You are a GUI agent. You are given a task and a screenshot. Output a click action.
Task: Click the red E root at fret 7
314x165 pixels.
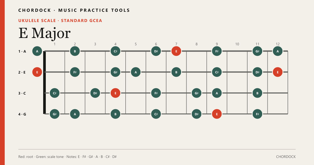[x=176, y=51]
